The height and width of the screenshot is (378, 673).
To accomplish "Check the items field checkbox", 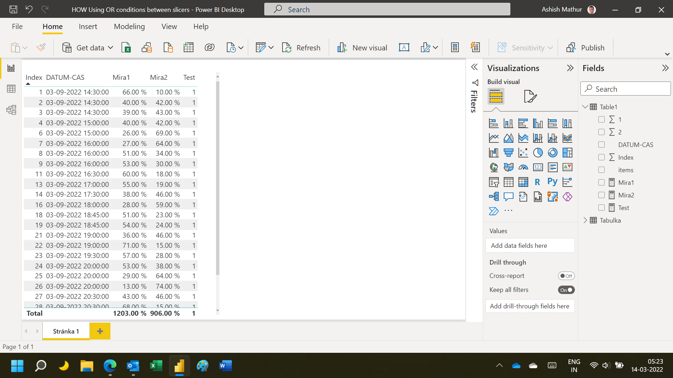I will (x=601, y=170).
